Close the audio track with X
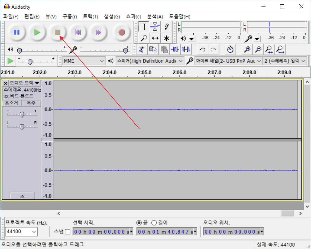Screen dimensions: 311x249 click(5, 83)
